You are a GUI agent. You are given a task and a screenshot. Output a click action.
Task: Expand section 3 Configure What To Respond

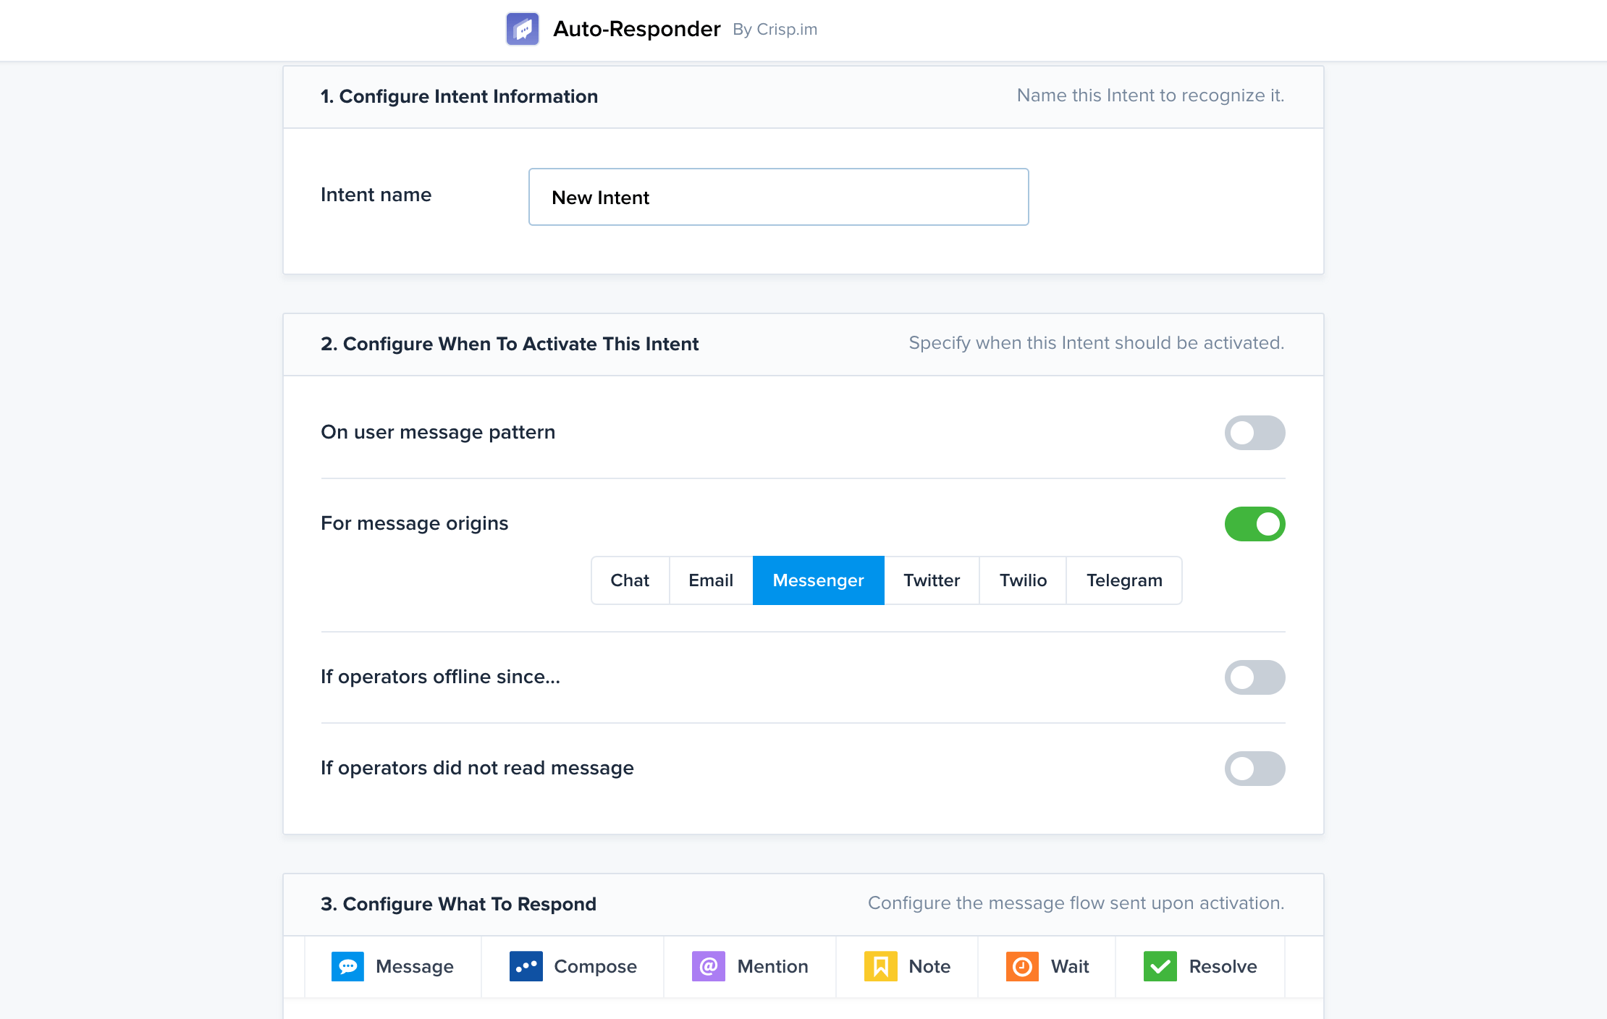click(459, 903)
